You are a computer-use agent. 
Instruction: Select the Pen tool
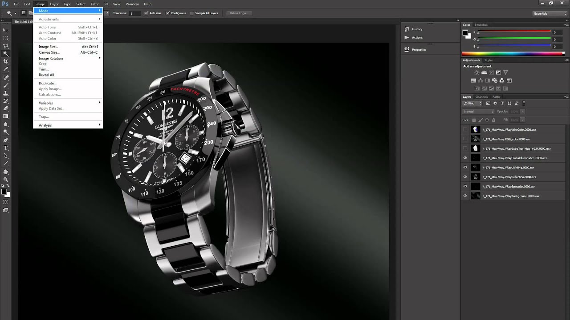(x=6, y=140)
